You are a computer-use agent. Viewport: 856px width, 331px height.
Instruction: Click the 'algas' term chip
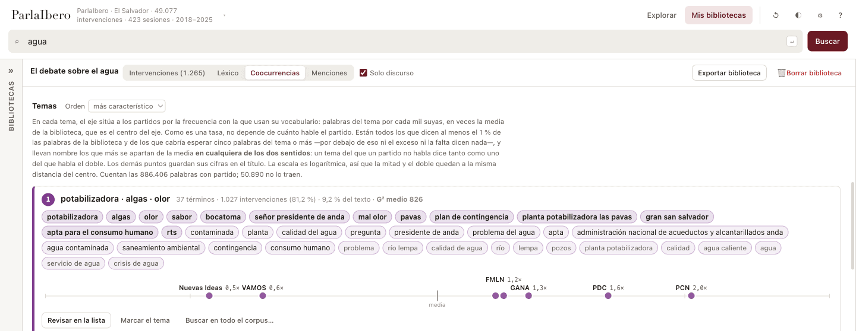click(x=121, y=217)
